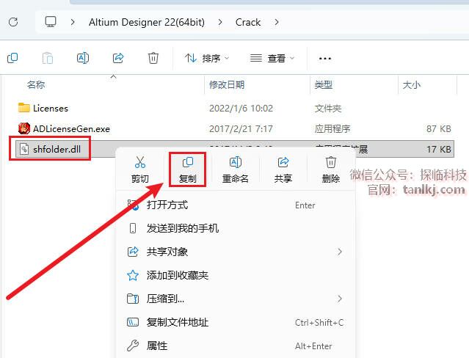Viewport: 469px width, 358px height.
Task: Click the toolbar Share icon
Action: pos(118,58)
